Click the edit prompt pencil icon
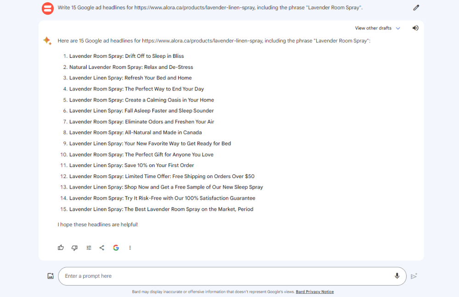 tap(416, 8)
